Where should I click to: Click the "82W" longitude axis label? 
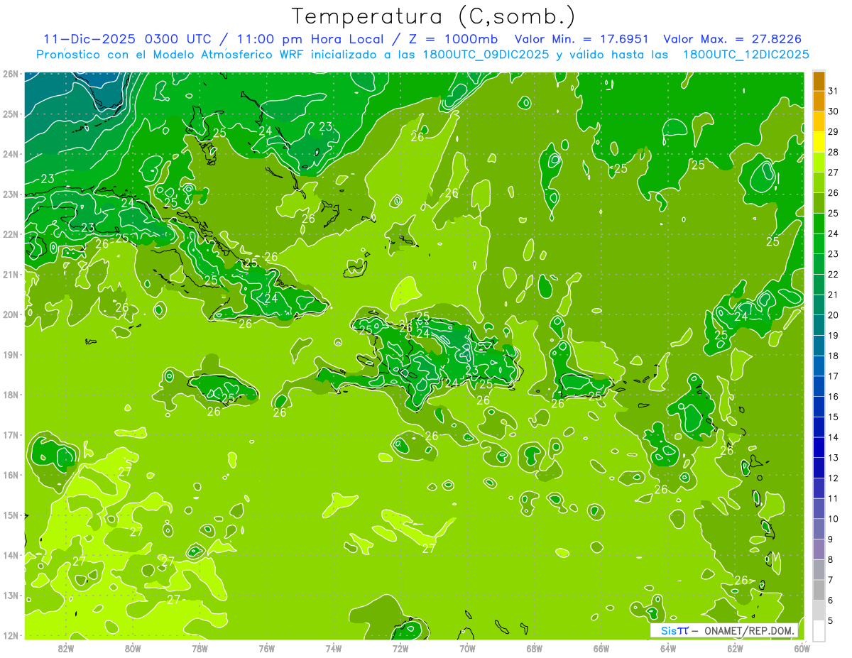pyautogui.click(x=66, y=649)
